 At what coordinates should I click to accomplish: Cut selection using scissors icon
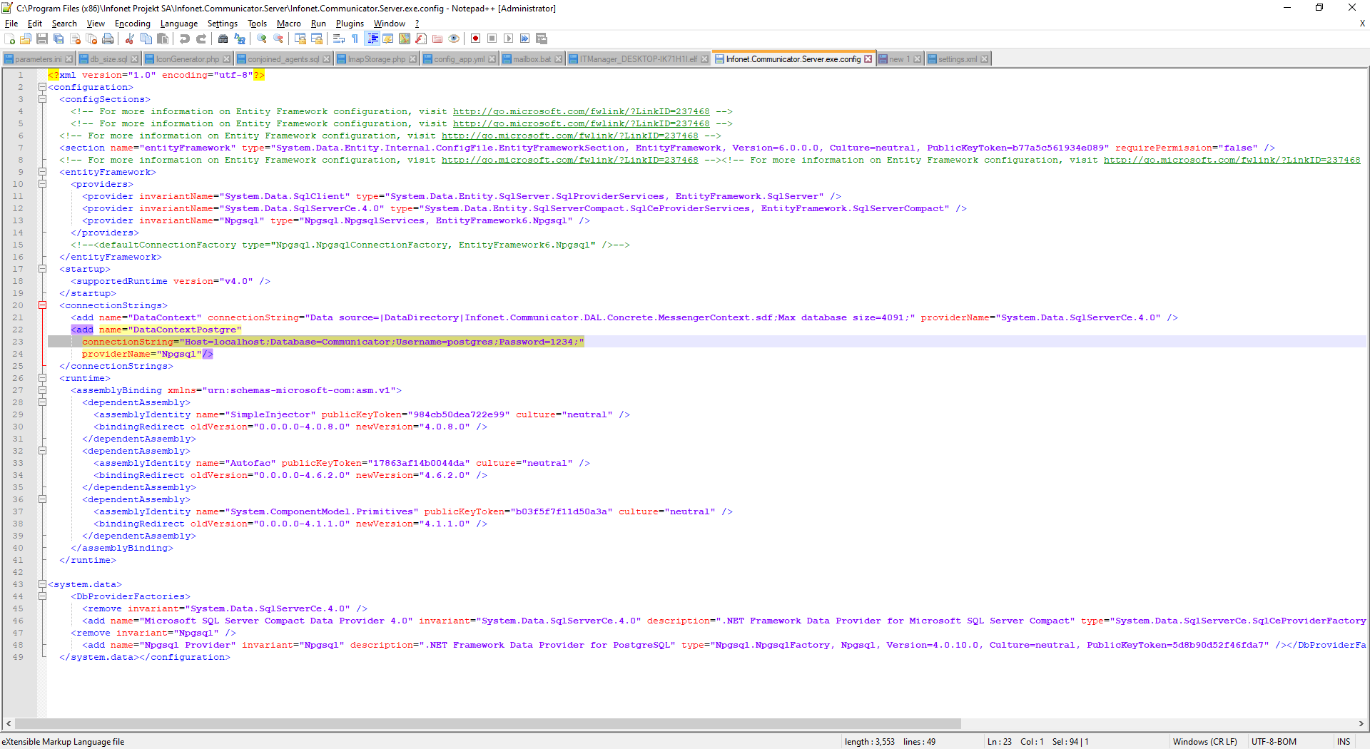point(130,39)
